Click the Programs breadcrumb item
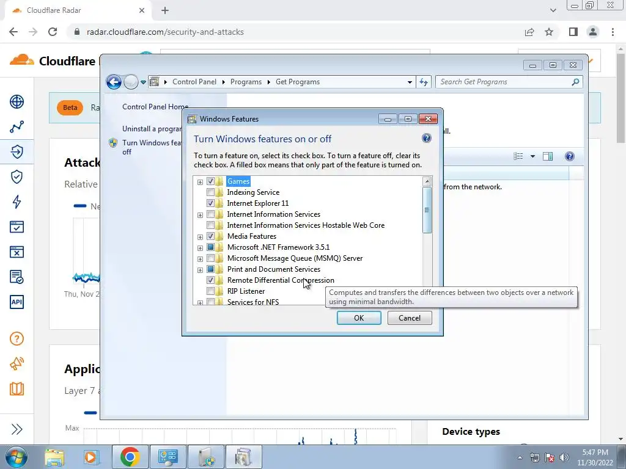This screenshot has height=469, width=626. coord(246,82)
